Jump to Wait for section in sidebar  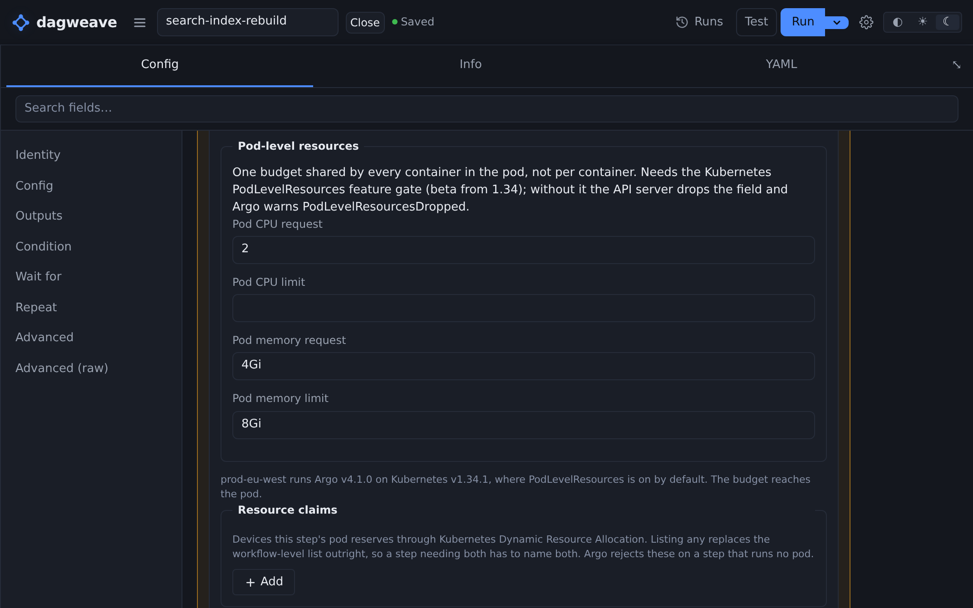(x=39, y=277)
